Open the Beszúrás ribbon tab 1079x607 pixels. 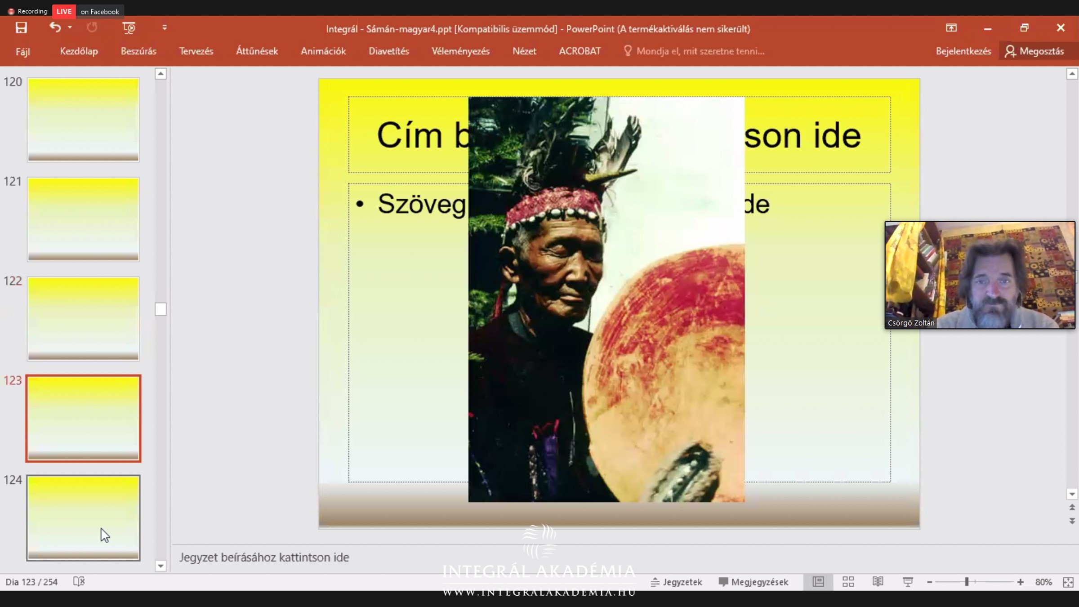tap(138, 51)
